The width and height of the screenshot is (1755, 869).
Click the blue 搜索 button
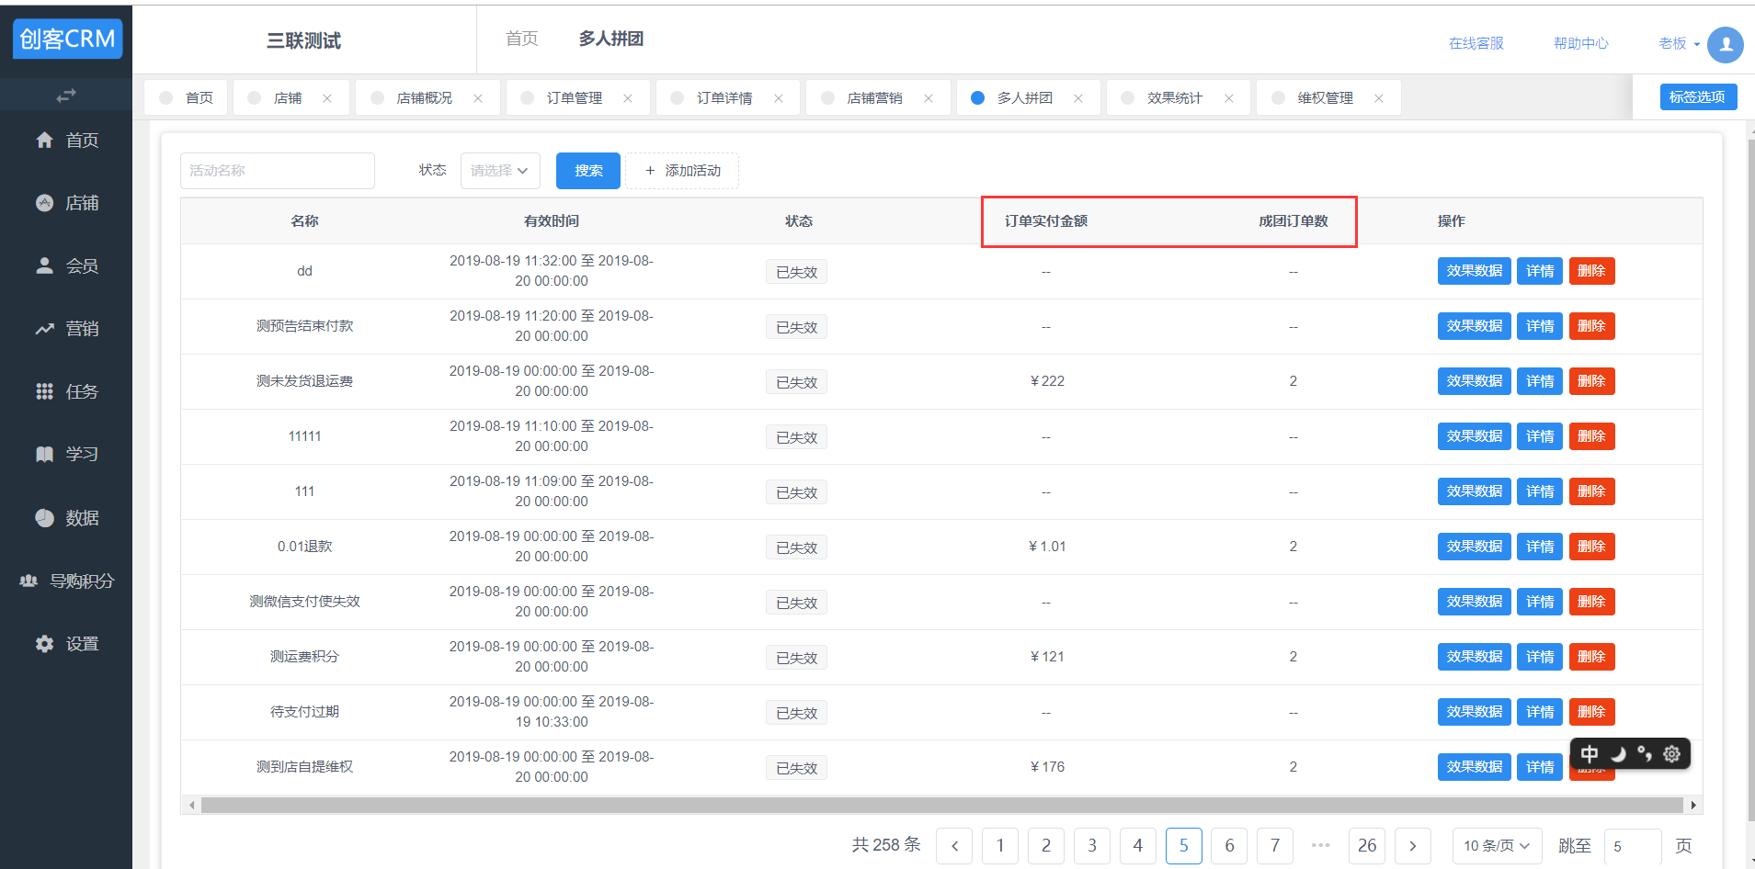tap(588, 171)
